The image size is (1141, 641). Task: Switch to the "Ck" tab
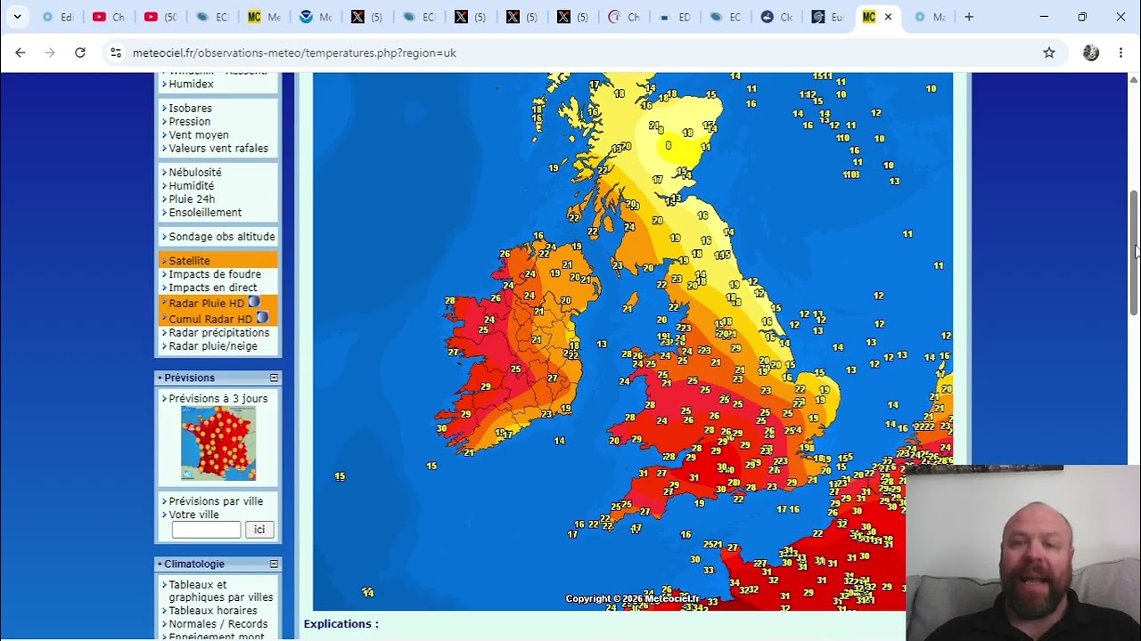[x=777, y=17]
